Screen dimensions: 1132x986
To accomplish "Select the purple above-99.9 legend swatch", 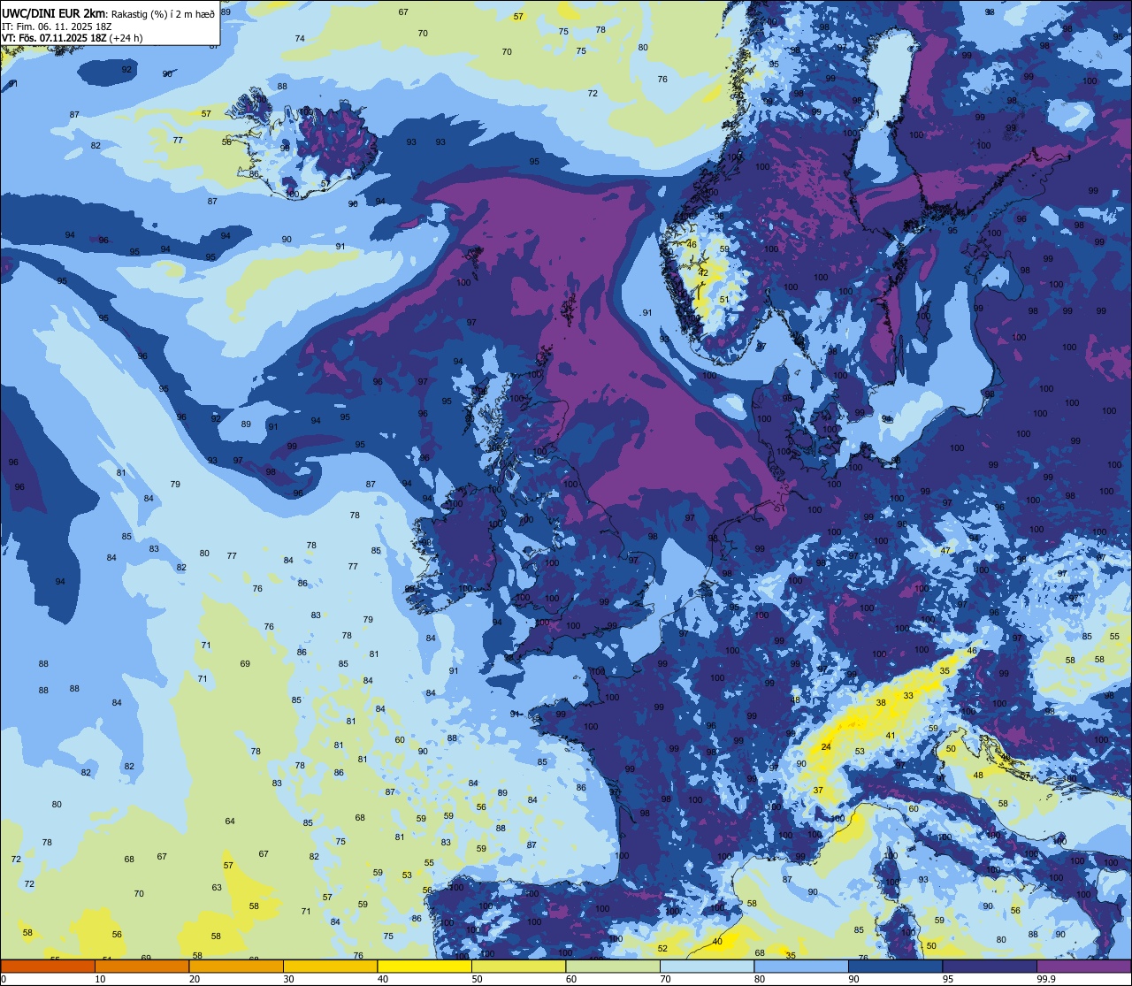I will (1083, 966).
